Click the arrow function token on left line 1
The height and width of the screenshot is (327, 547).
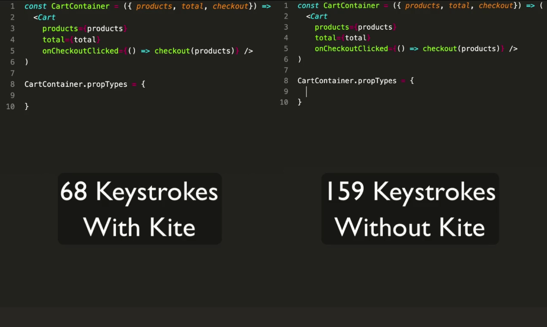pos(267,6)
